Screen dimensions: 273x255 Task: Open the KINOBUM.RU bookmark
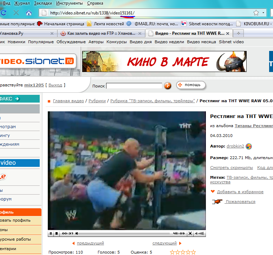pyautogui.click(x=254, y=24)
